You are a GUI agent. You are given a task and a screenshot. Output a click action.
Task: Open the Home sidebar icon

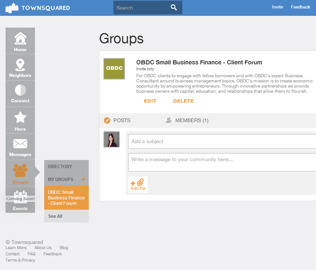(20, 38)
